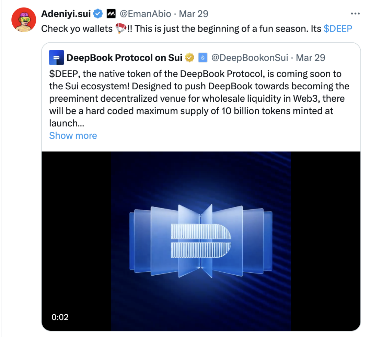Click the parachute emoji in the tweet
Screen dimensions: 370x337
coord(120,29)
